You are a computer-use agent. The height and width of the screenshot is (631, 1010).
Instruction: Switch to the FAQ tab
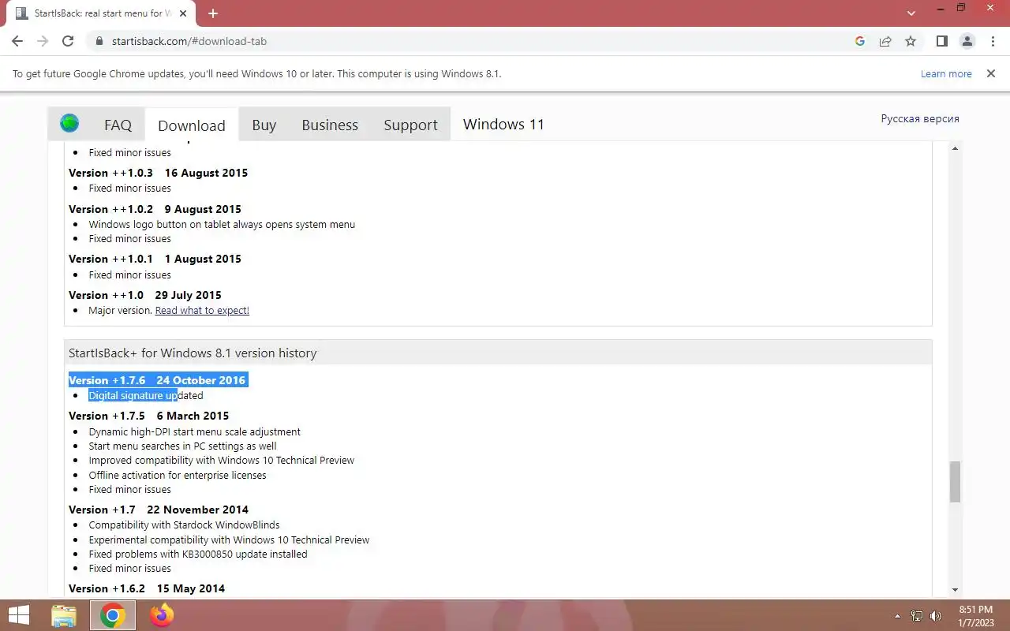coord(118,125)
